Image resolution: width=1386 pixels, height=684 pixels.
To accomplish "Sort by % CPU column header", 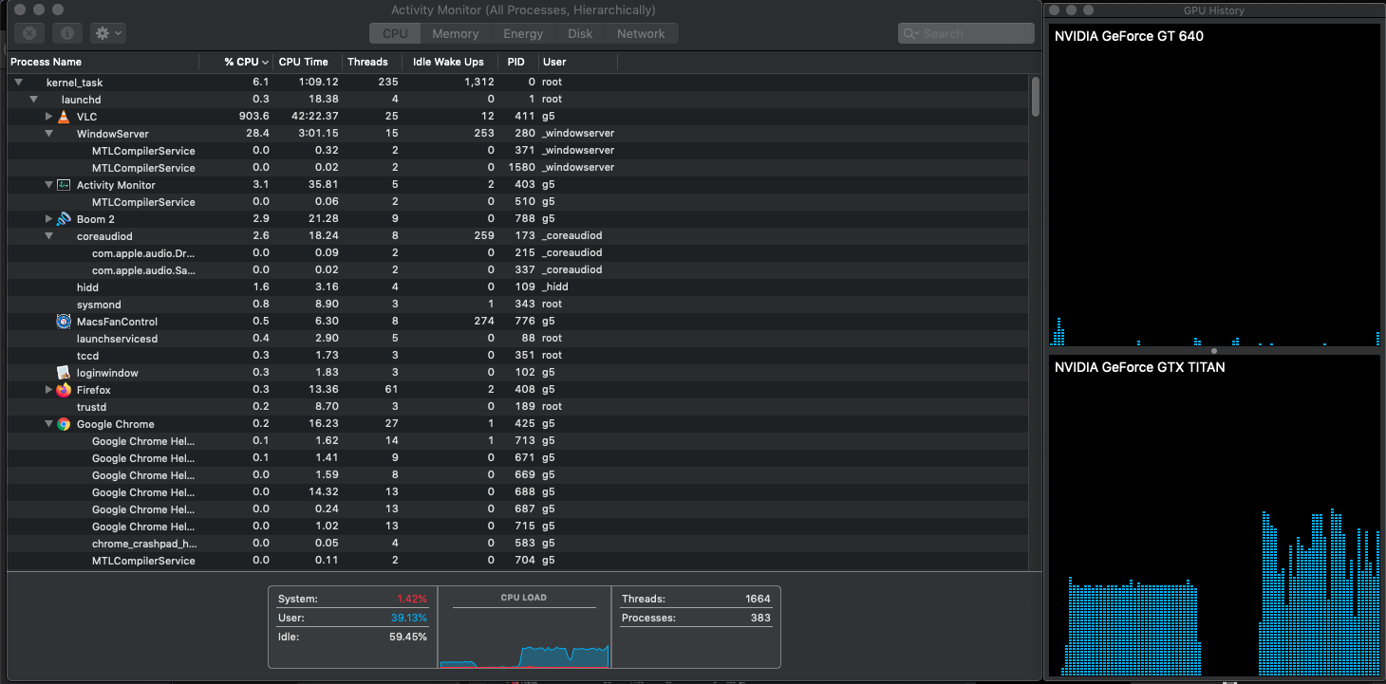I will [x=236, y=62].
